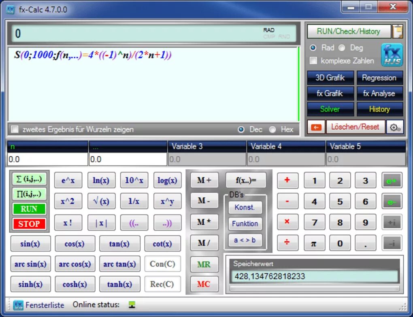Select the Hex radio button
The width and height of the screenshot is (413, 317).
pos(272,130)
